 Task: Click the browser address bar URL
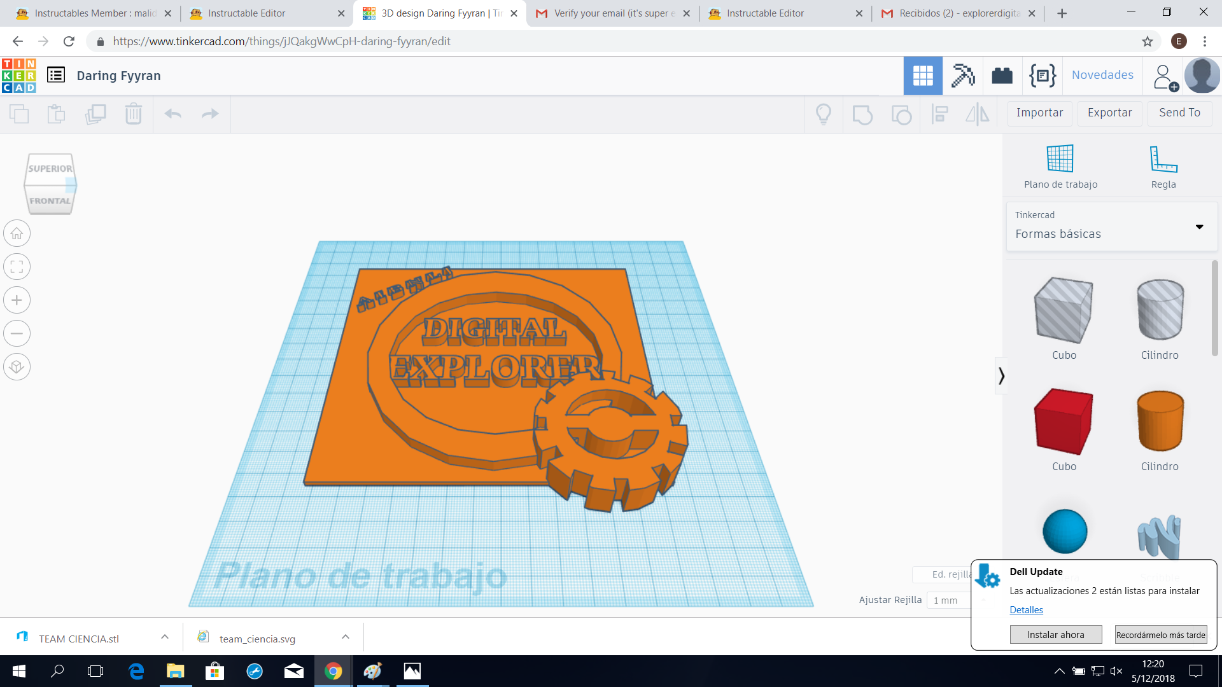(282, 41)
